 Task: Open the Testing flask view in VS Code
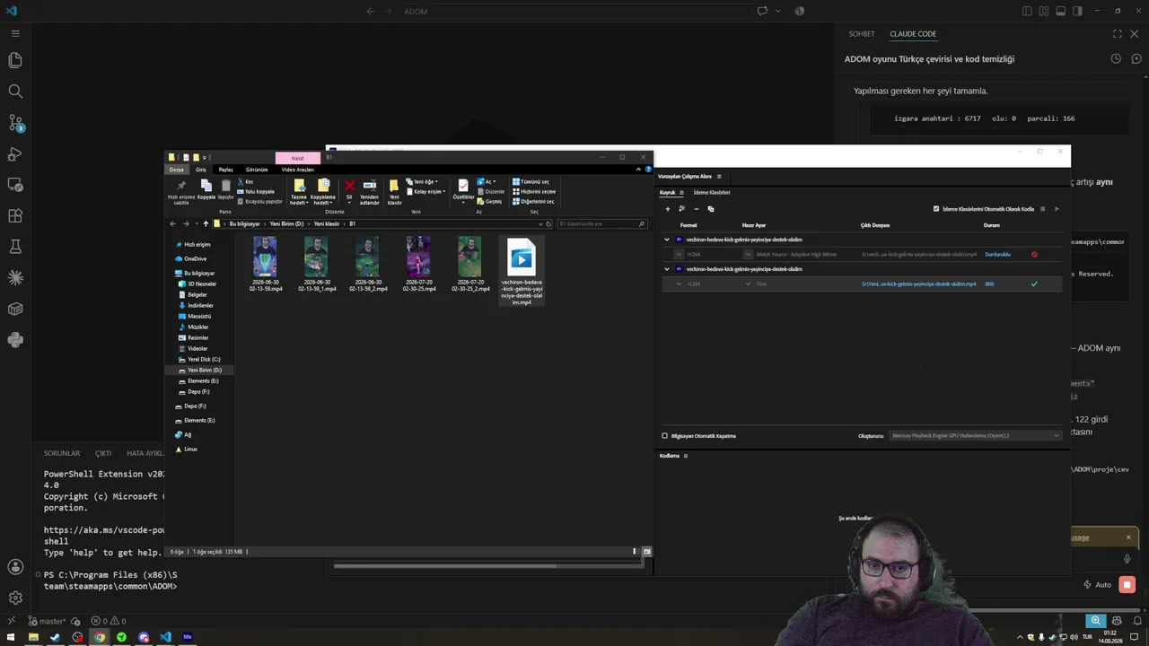click(x=15, y=247)
